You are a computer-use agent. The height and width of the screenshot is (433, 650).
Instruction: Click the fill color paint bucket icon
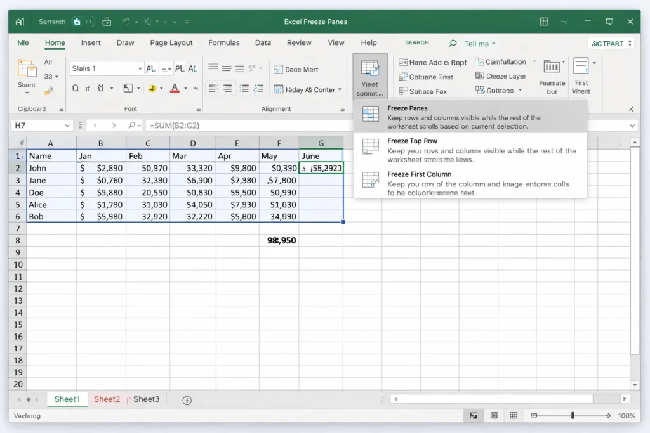152,89
